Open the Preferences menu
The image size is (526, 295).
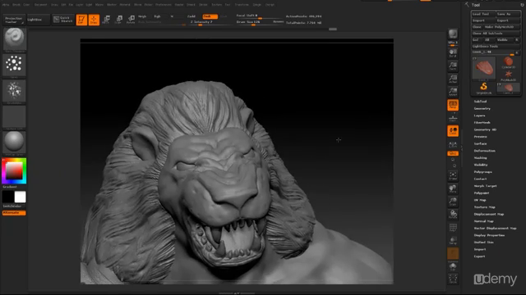164,5
